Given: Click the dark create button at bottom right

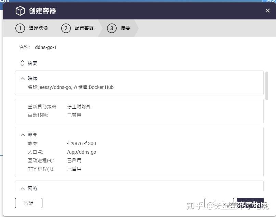Looking at the screenshot, I should (250, 203).
